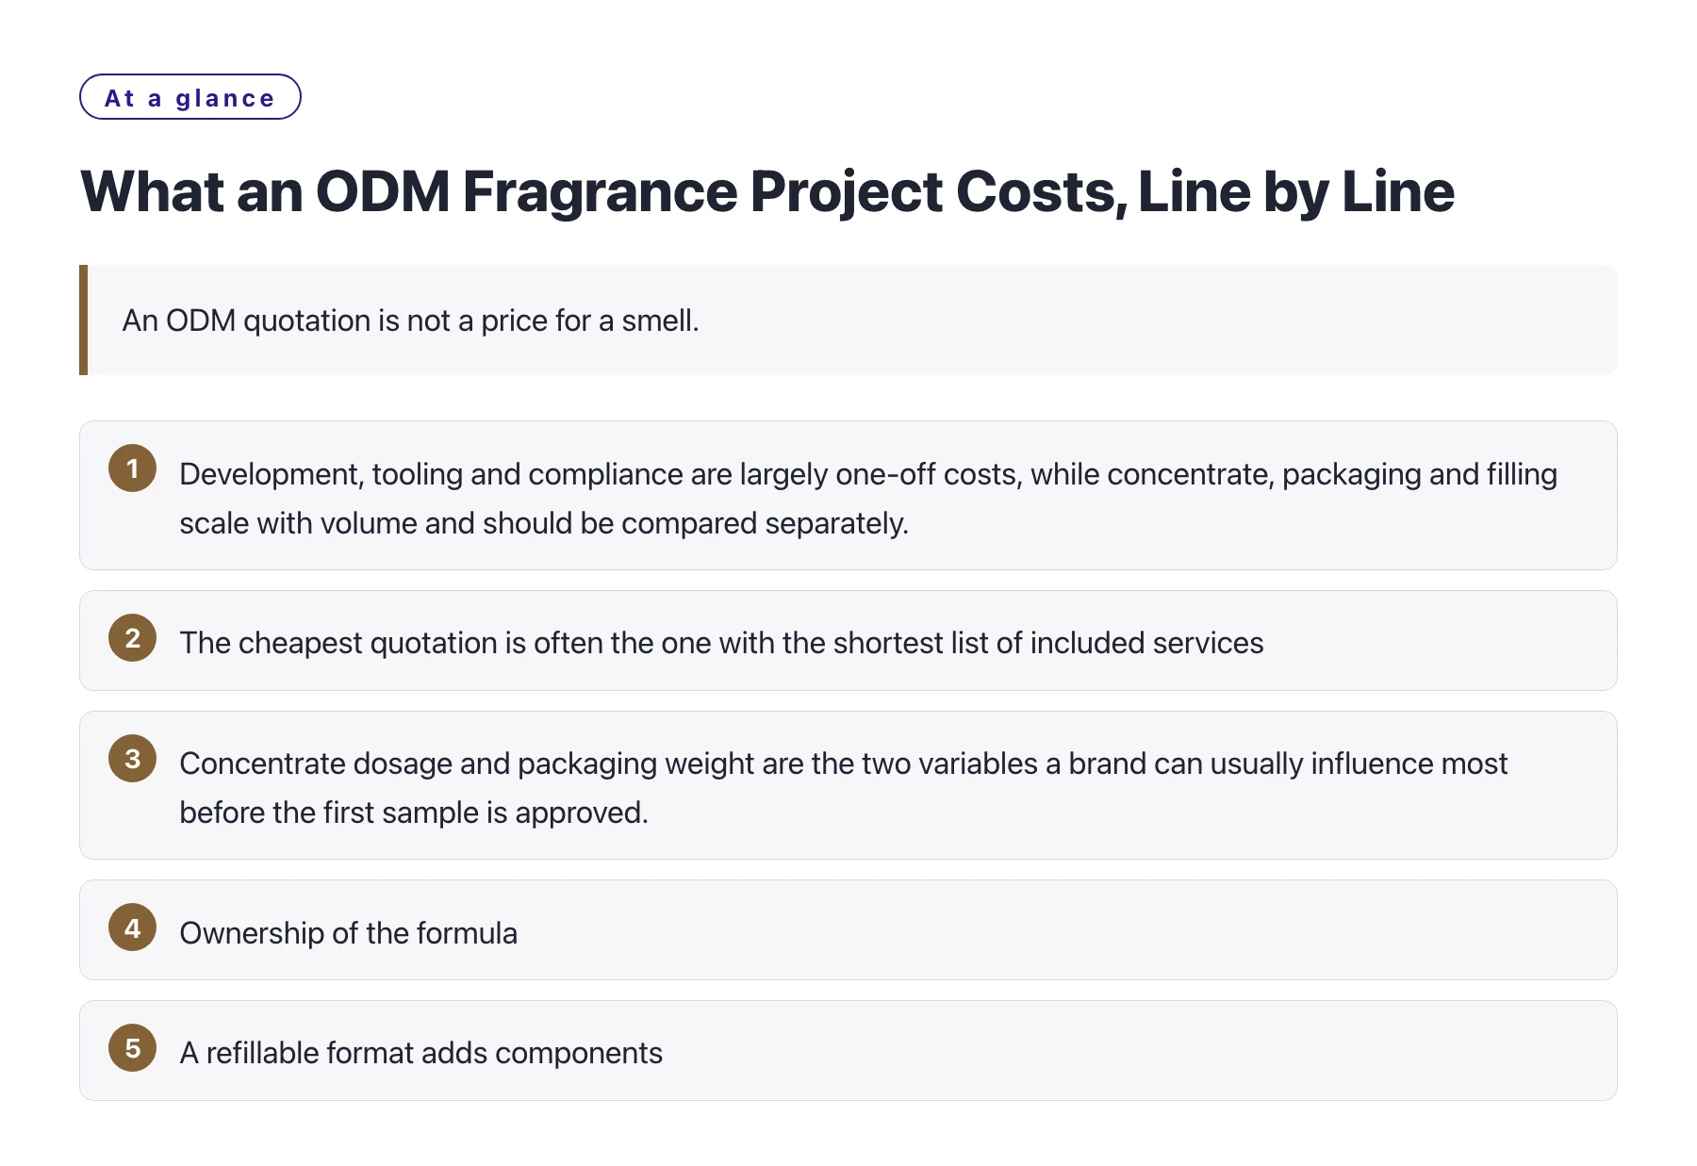The height and width of the screenshot is (1166, 1697).
Task: Open the 'cheapest quotation' list card
Action: (x=848, y=641)
